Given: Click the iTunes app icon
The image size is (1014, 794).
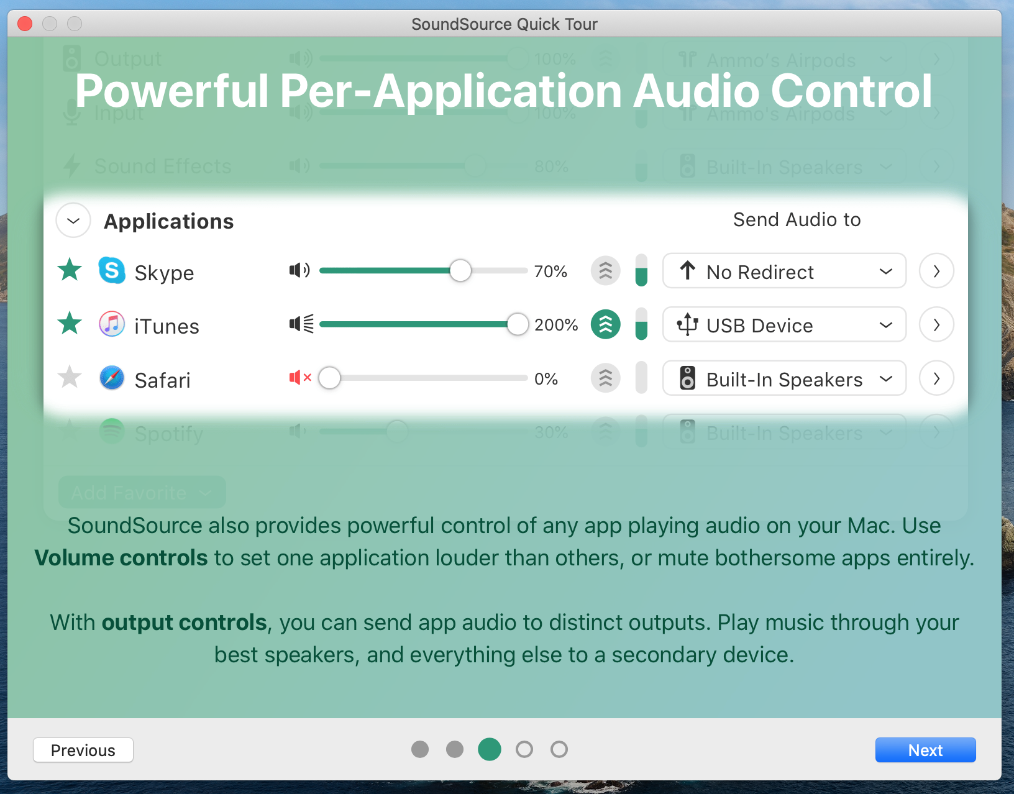Looking at the screenshot, I should [112, 324].
